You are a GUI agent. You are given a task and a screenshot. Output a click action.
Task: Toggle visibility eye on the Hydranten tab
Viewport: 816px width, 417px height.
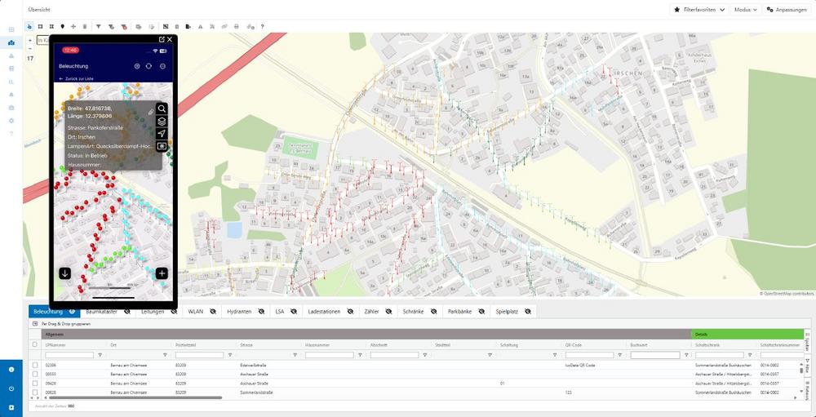click(x=259, y=312)
